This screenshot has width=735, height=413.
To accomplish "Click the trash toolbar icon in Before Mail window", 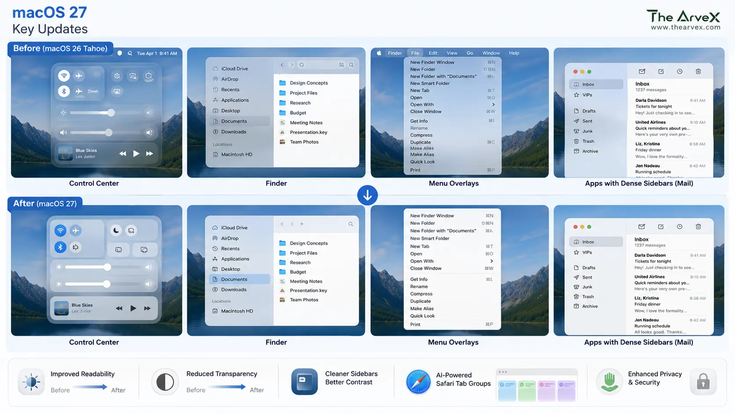I will pyautogui.click(x=698, y=71).
